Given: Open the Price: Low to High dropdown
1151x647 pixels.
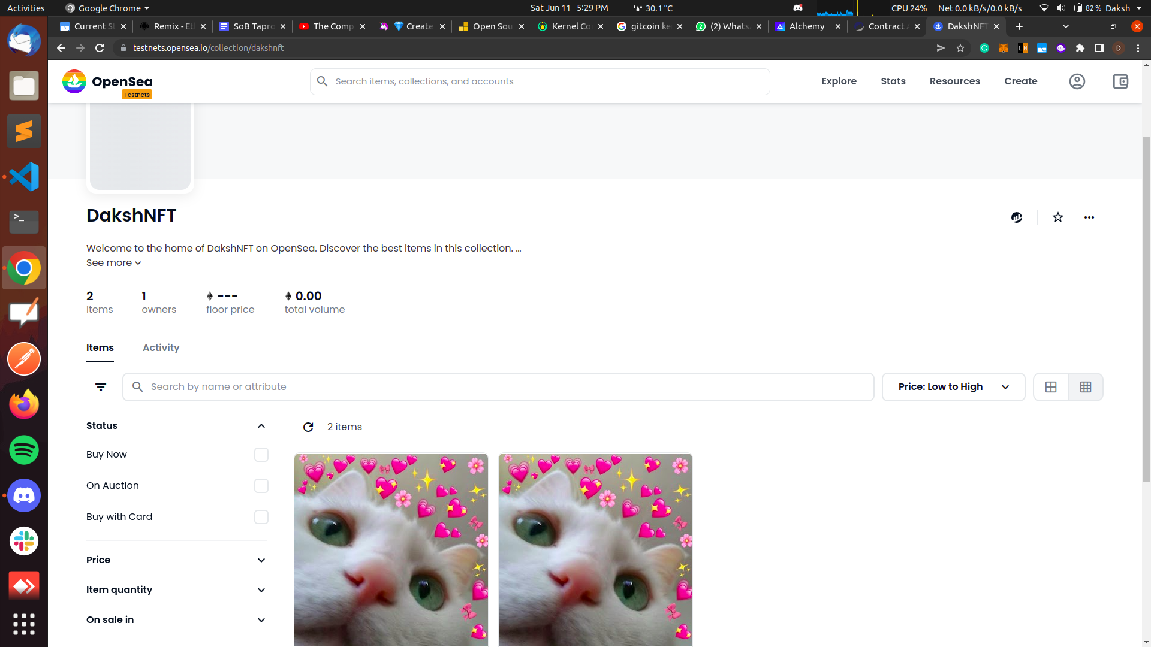Looking at the screenshot, I should click(x=953, y=387).
